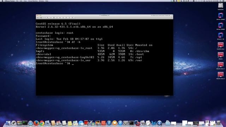Click the tmpfs filesystem row

pos(93,51)
